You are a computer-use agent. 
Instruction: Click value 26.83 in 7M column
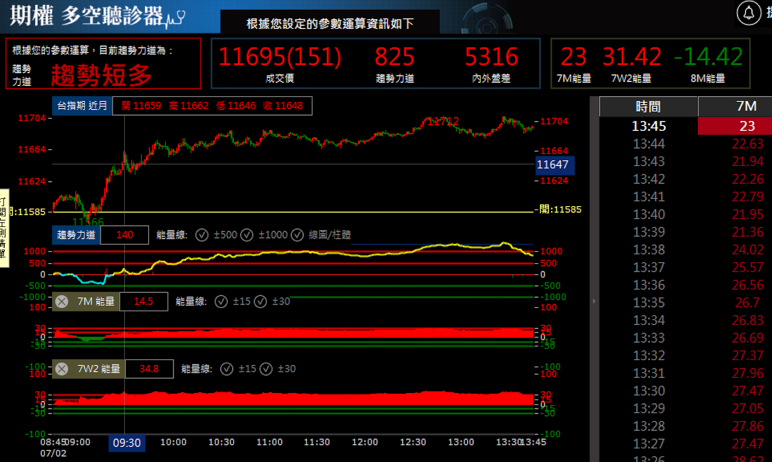point(747,321)
